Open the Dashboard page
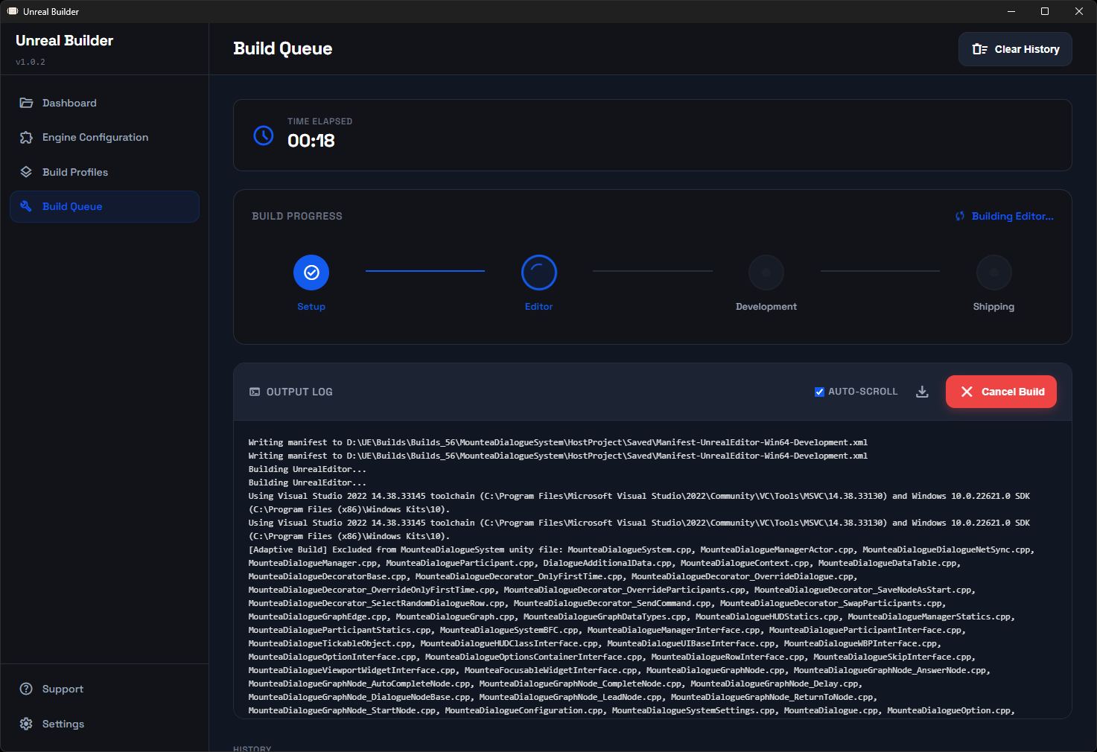The width and height of the screenshot is (1097, 752). tap(104, 103)
